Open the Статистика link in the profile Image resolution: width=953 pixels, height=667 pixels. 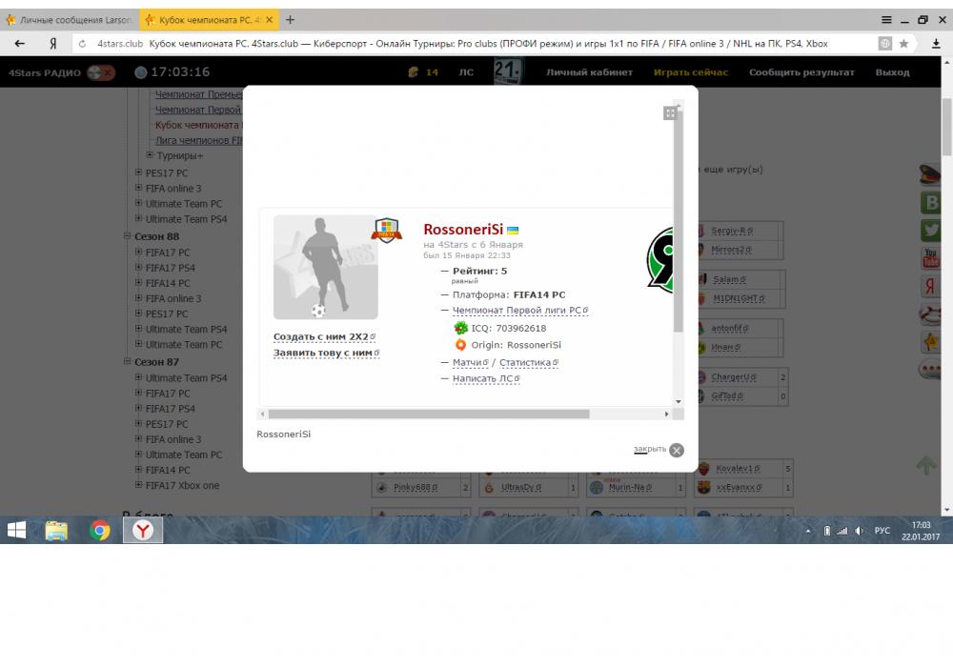(x=527, y=363)
